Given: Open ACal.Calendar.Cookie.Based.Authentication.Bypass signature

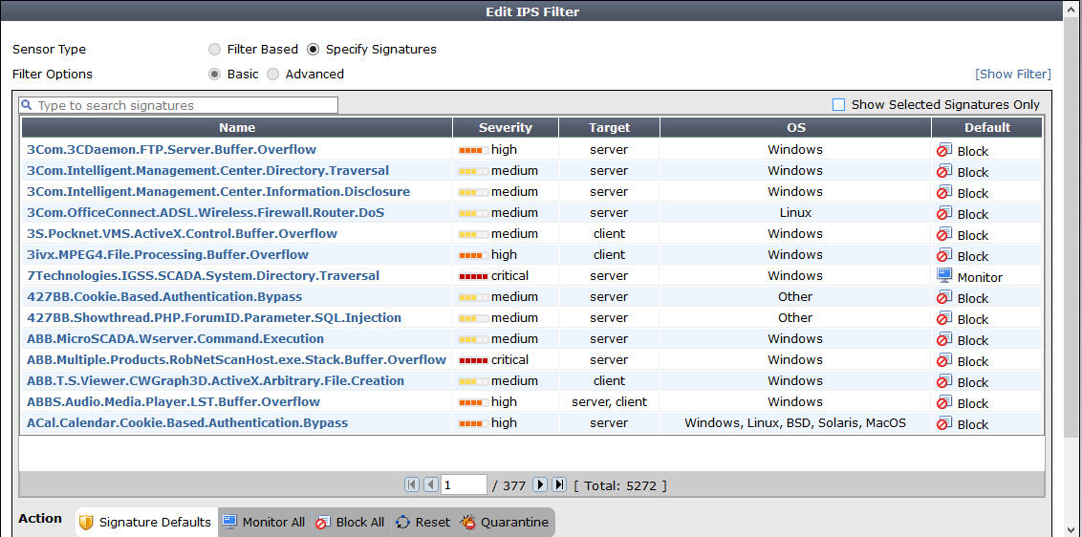Looking at the screenshot, I should click(x=187, y=423).
